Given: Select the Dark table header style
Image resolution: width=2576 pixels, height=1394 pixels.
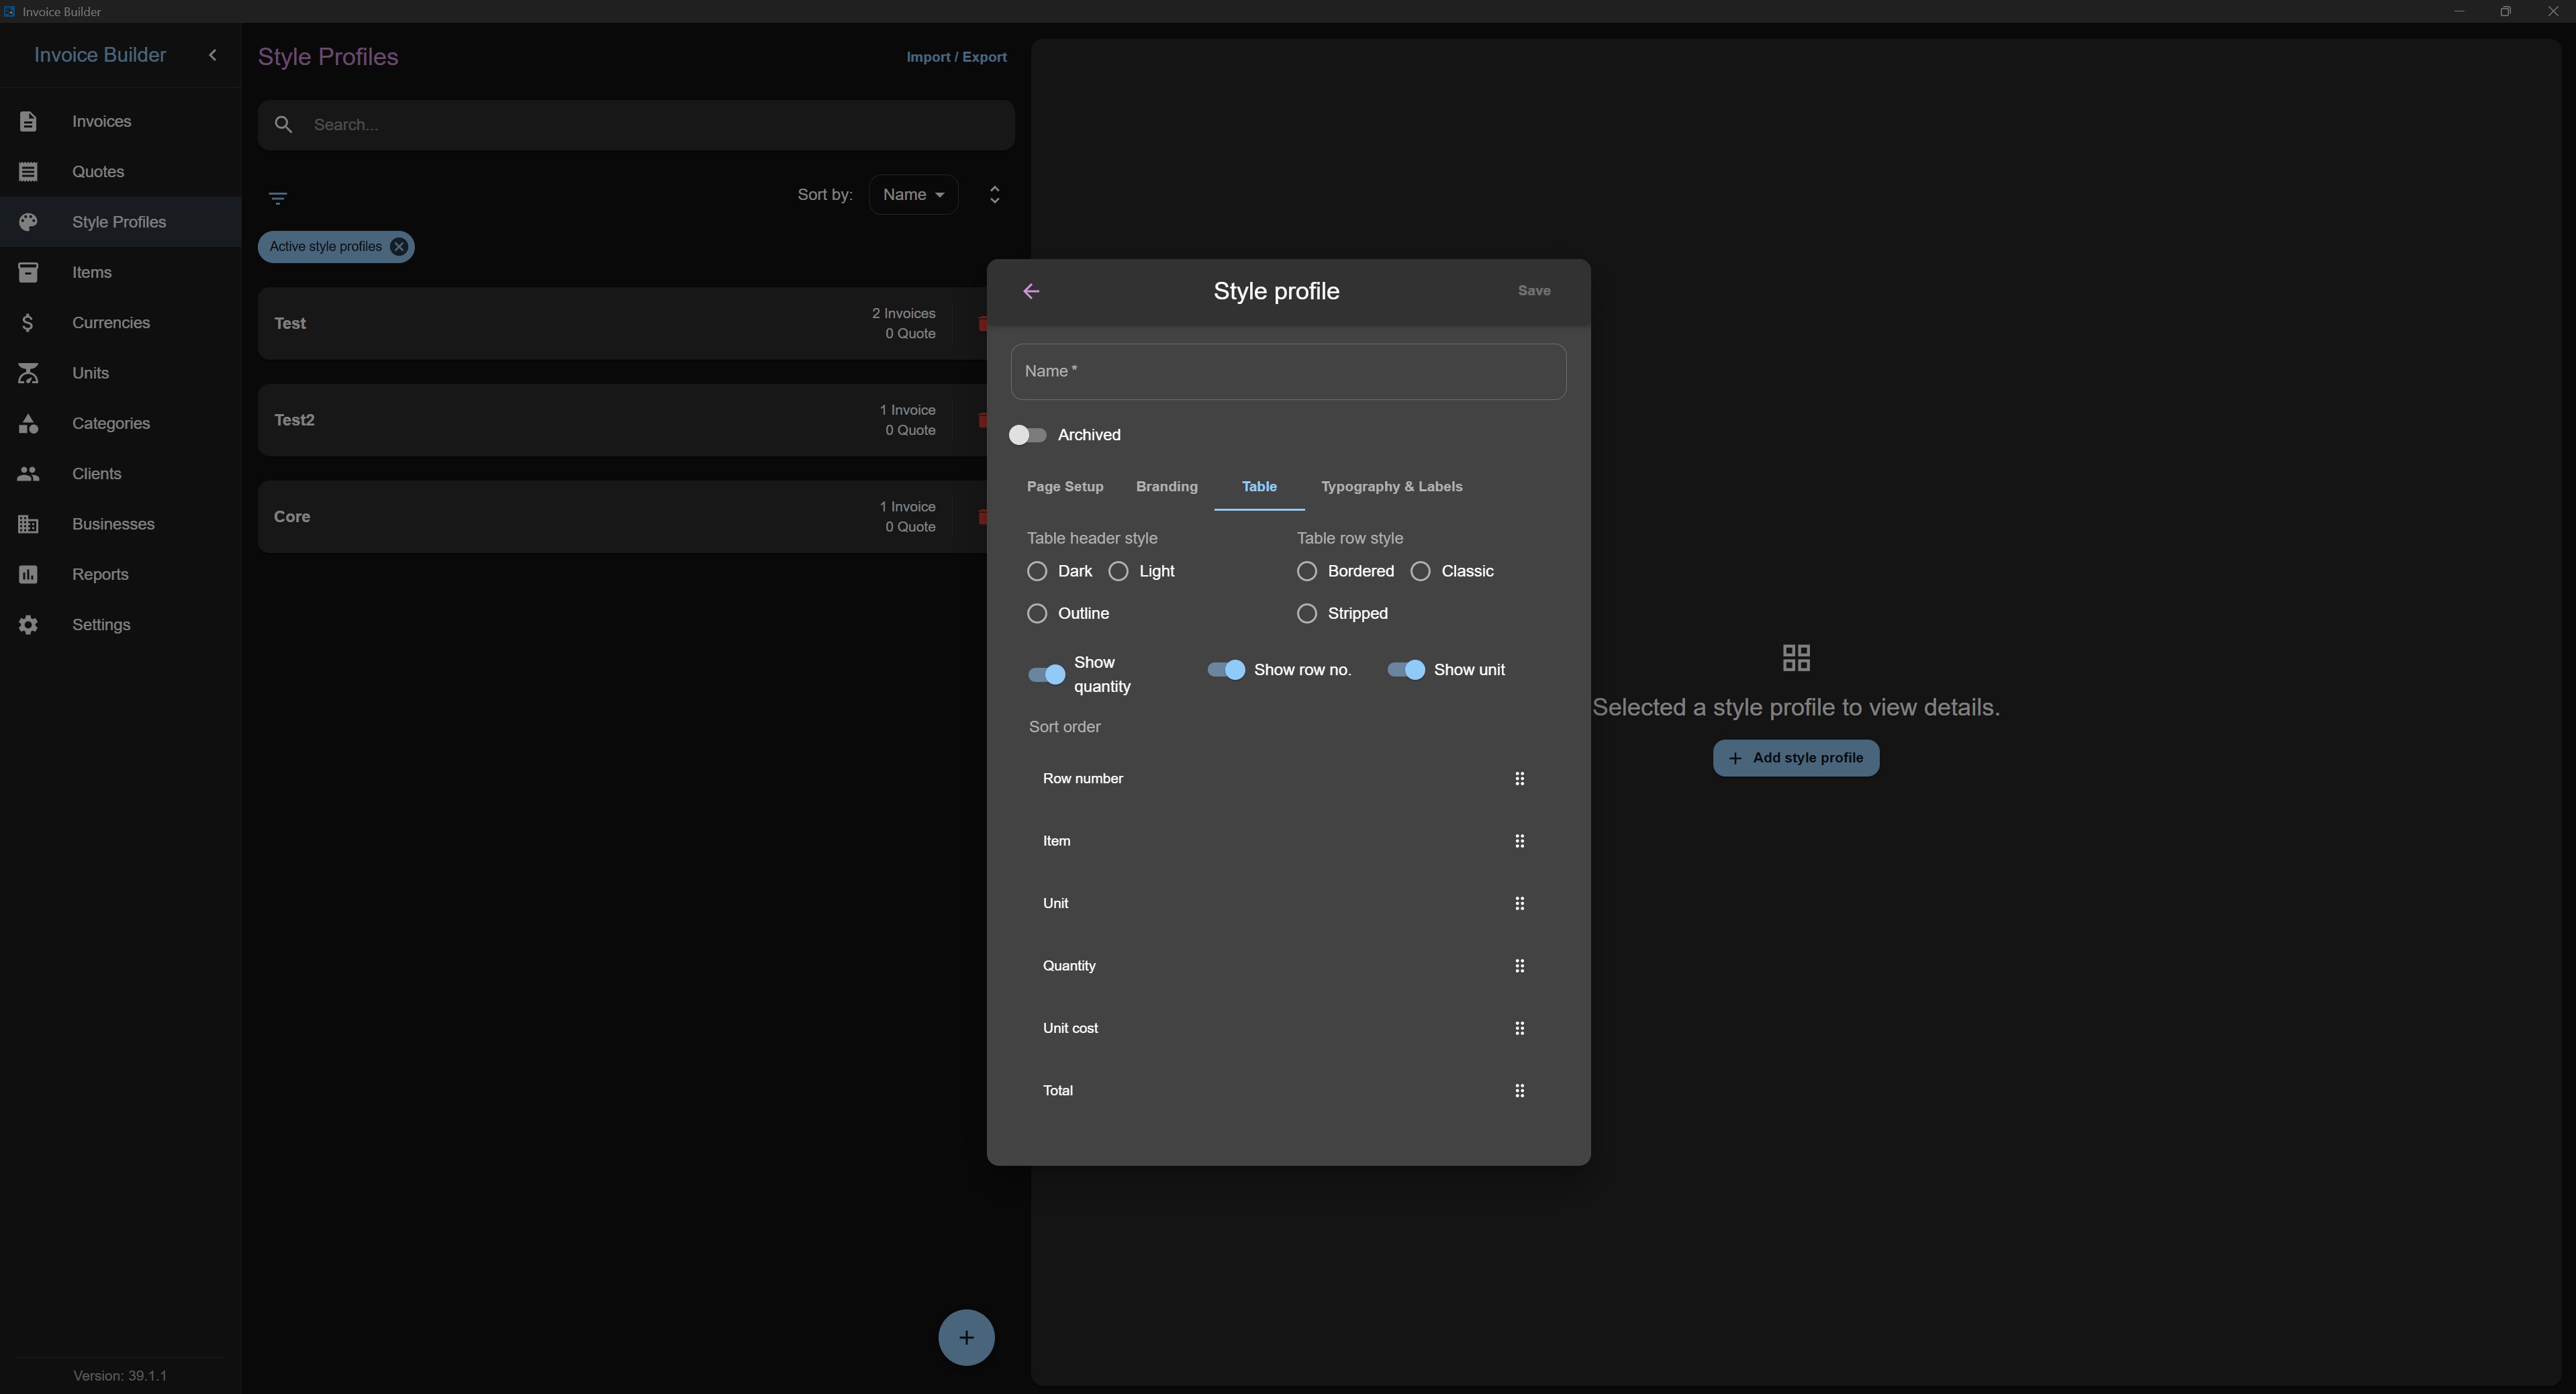Looking at the screenshot, I should tap(1037, 571).
